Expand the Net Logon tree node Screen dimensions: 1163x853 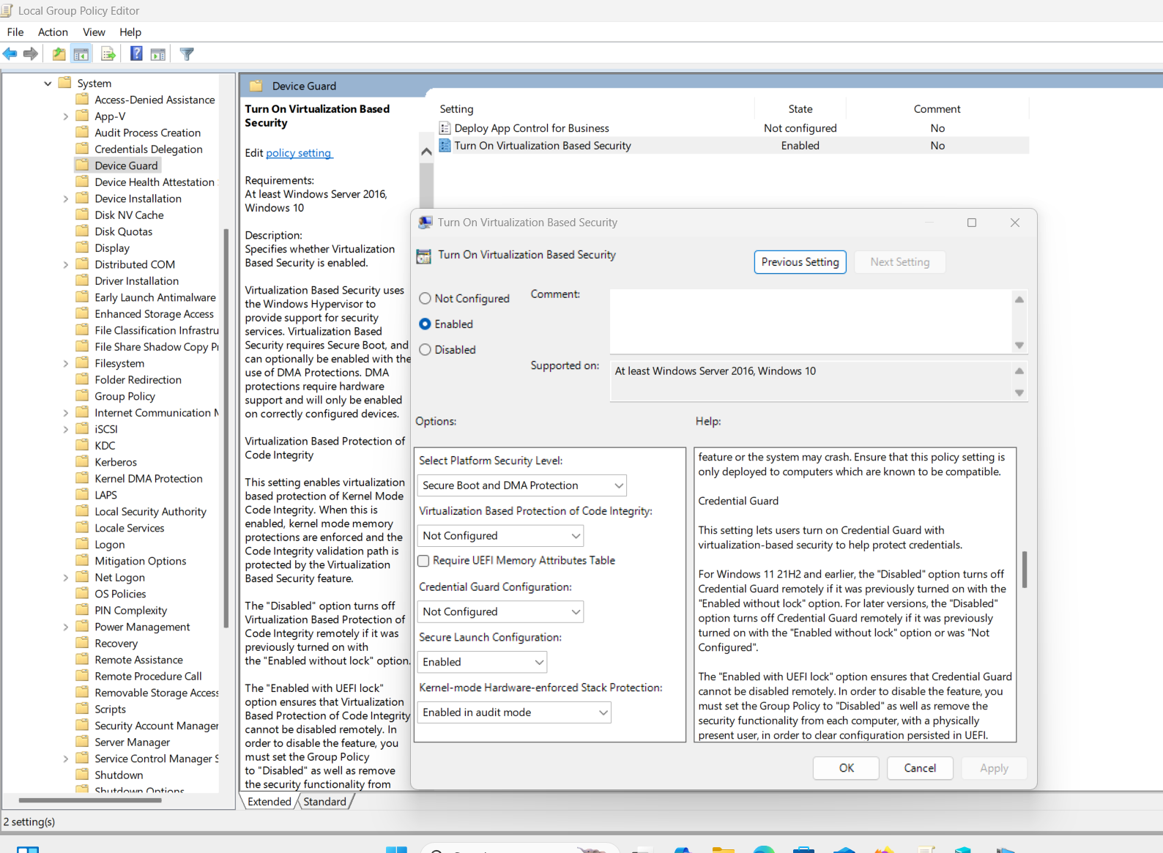(65, 578)
